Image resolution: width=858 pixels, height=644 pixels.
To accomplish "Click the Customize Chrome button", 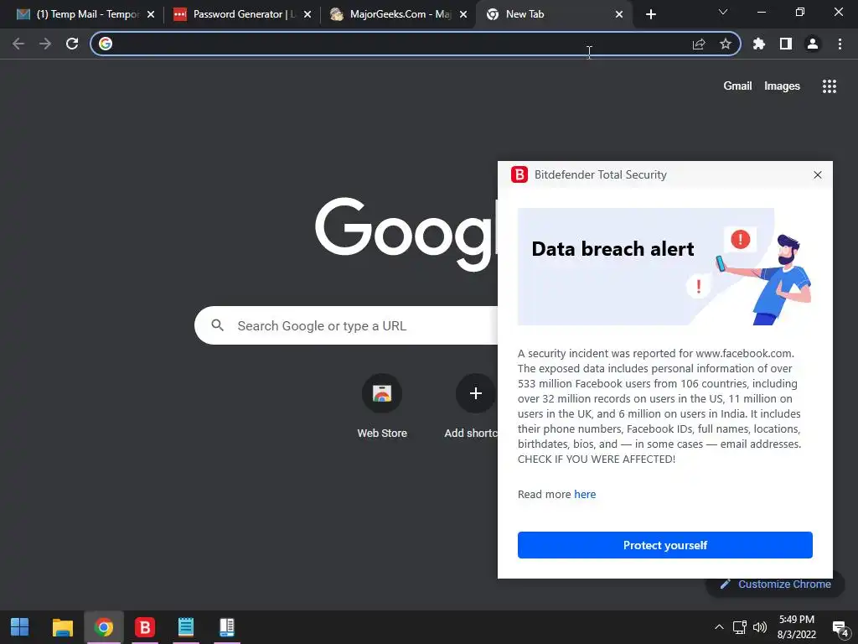I will click(x=775, y=584).
